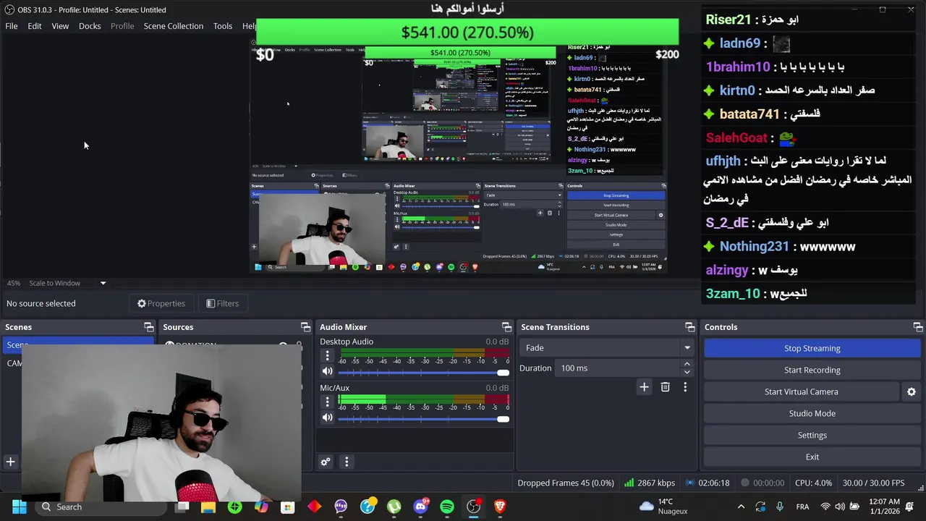The height and width of the screenshot is (521, 926).
Task: Increase transition duration value
Action: coord(687,365)
